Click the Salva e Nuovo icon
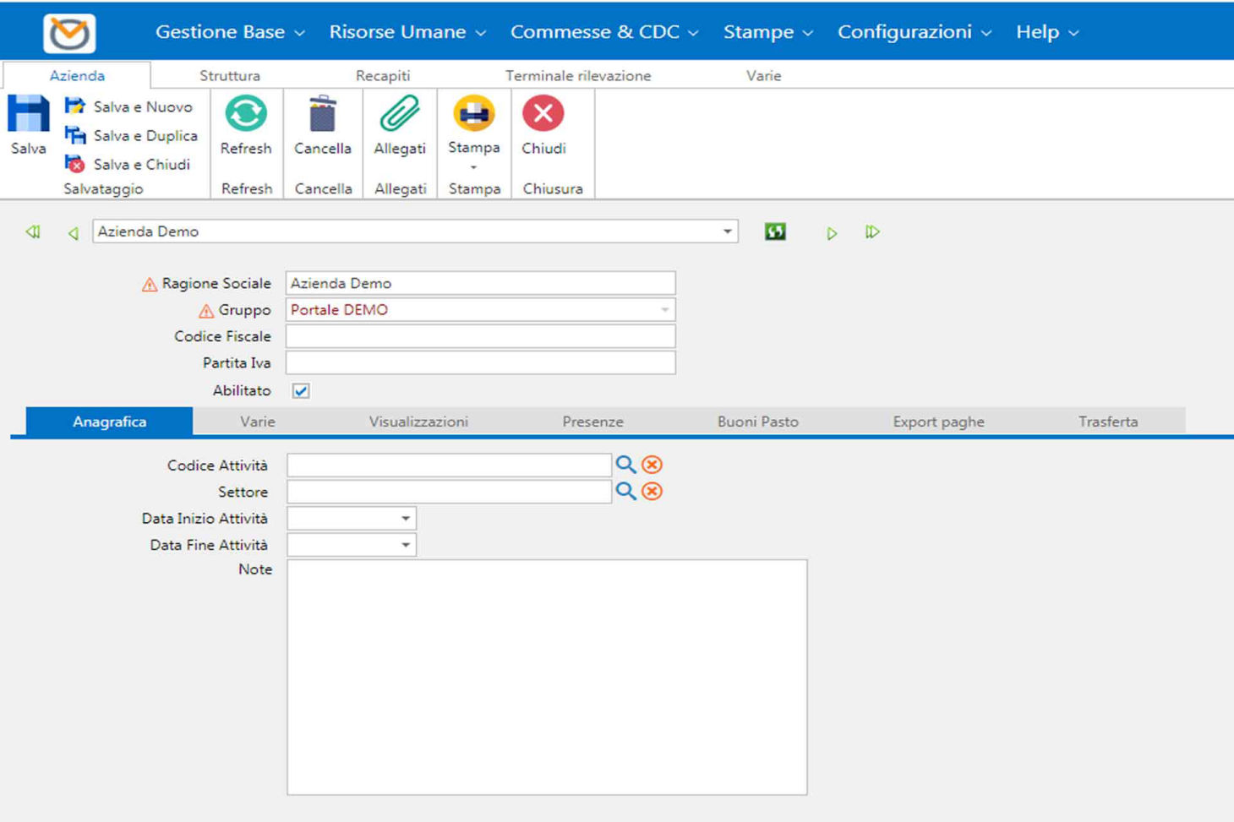The width and height of the screenshot is (1234, 822). (75, 106)
